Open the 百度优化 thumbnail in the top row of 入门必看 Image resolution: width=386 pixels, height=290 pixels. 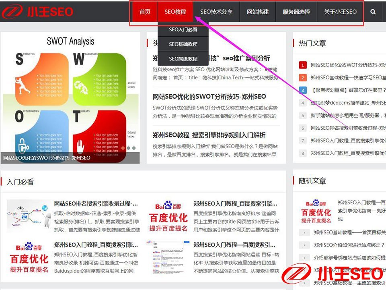168,216
